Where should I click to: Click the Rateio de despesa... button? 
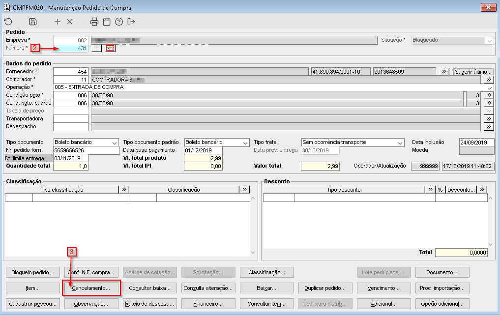(149, 304)
